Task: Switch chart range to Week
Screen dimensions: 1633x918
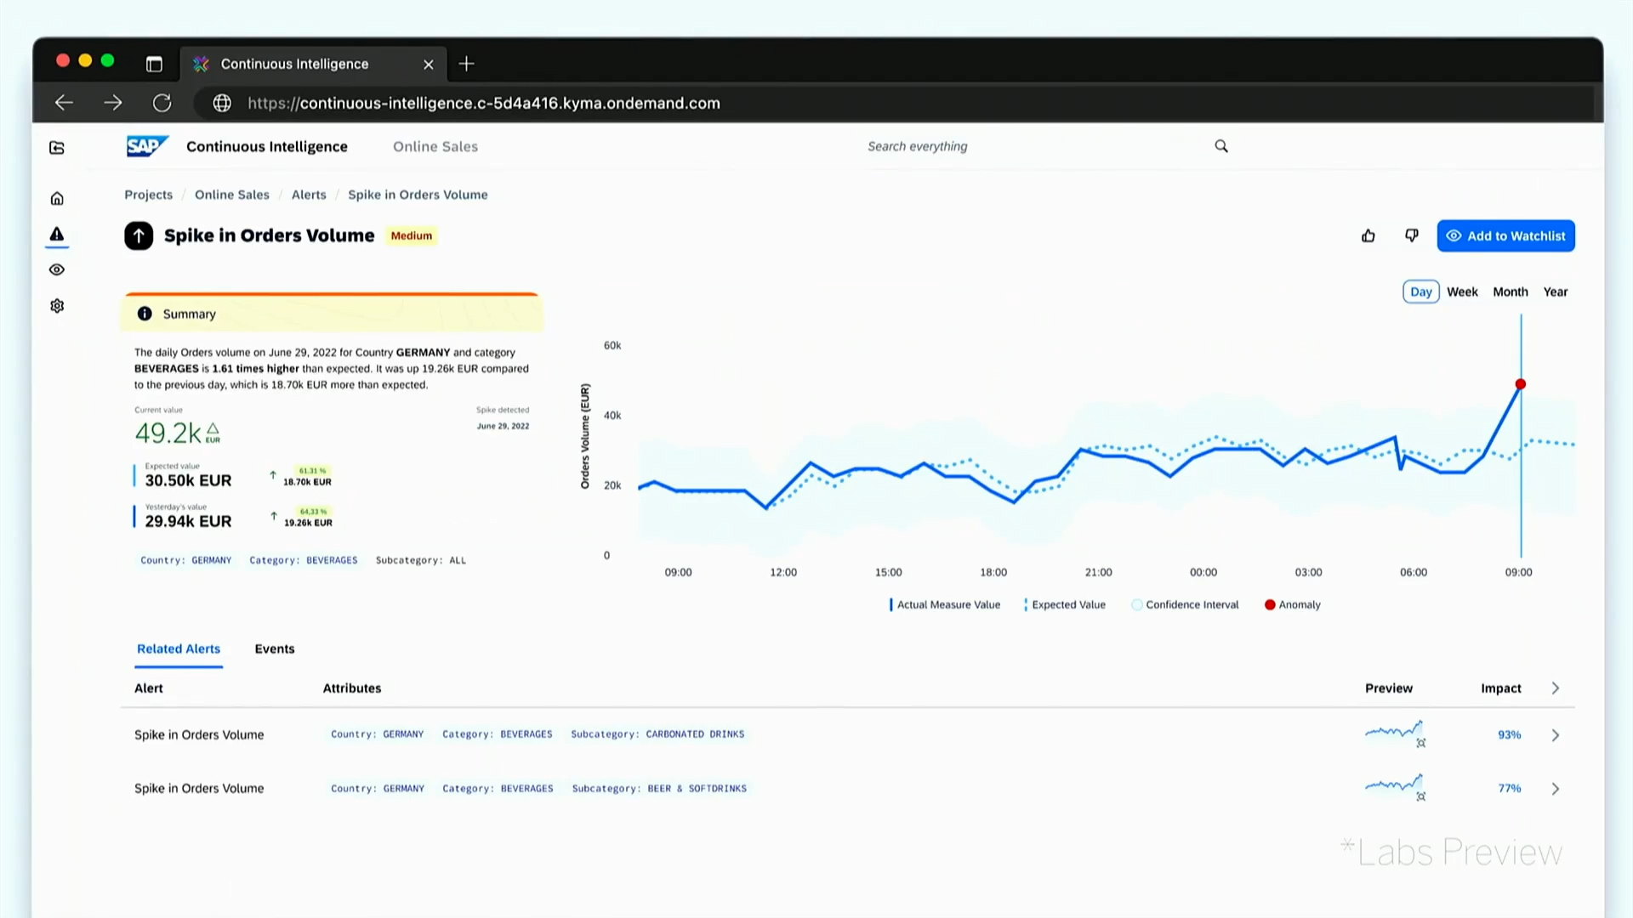Action: (1462, 292)
